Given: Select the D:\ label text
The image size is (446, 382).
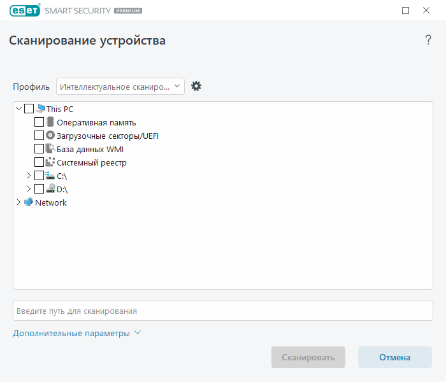Looking at the screenshot, I should pos(62,190).
